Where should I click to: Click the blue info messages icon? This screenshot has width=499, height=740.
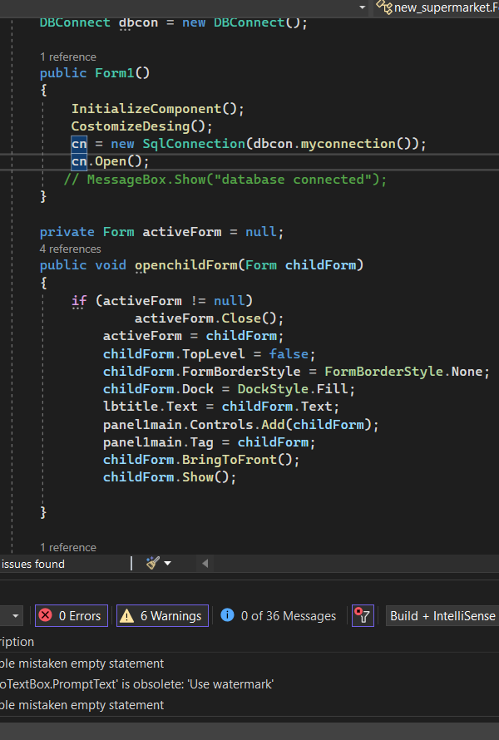227,615
